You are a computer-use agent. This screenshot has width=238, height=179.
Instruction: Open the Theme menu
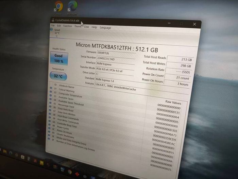click(78, 26)
